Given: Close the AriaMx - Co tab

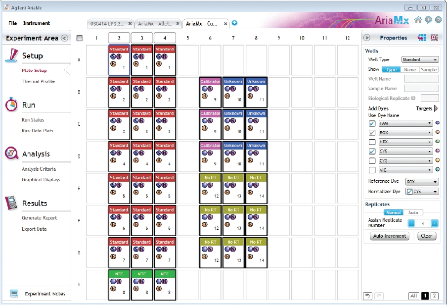Looking at the screenshot, I should tap(225, 24).
